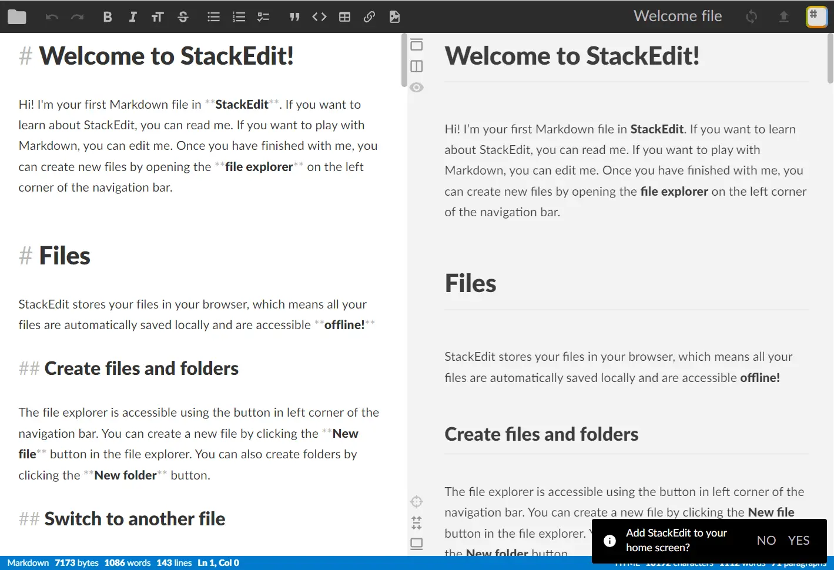Toggle scroll sync between editor and preview
This screenshot has width=834, height=570.
(417, 522)
